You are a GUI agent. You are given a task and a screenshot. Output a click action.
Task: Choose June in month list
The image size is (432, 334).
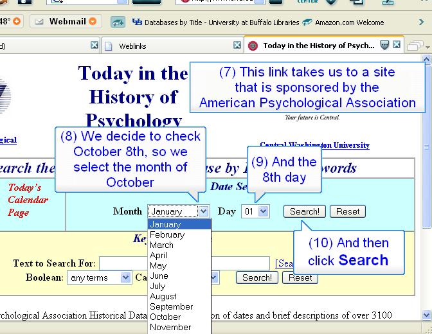tap(179, 276)
